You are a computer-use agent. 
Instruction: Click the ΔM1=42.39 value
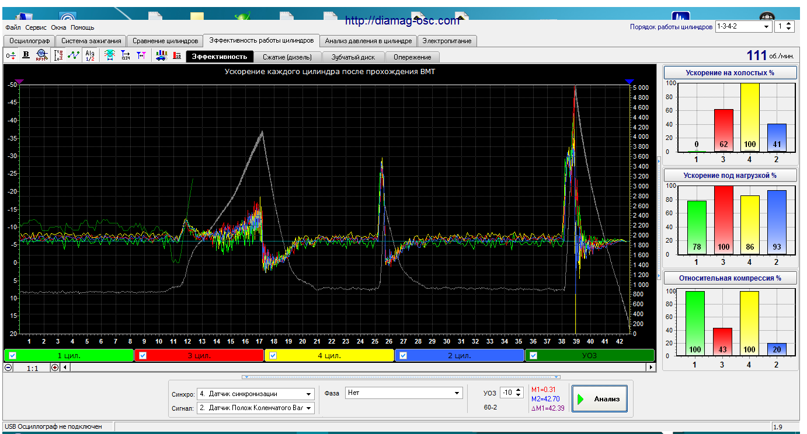(x=548, y=408)
